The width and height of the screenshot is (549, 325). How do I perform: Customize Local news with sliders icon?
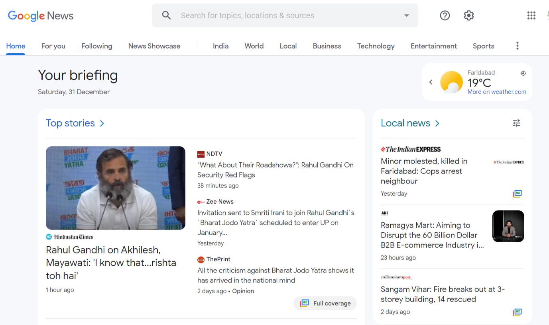[516, 123]
